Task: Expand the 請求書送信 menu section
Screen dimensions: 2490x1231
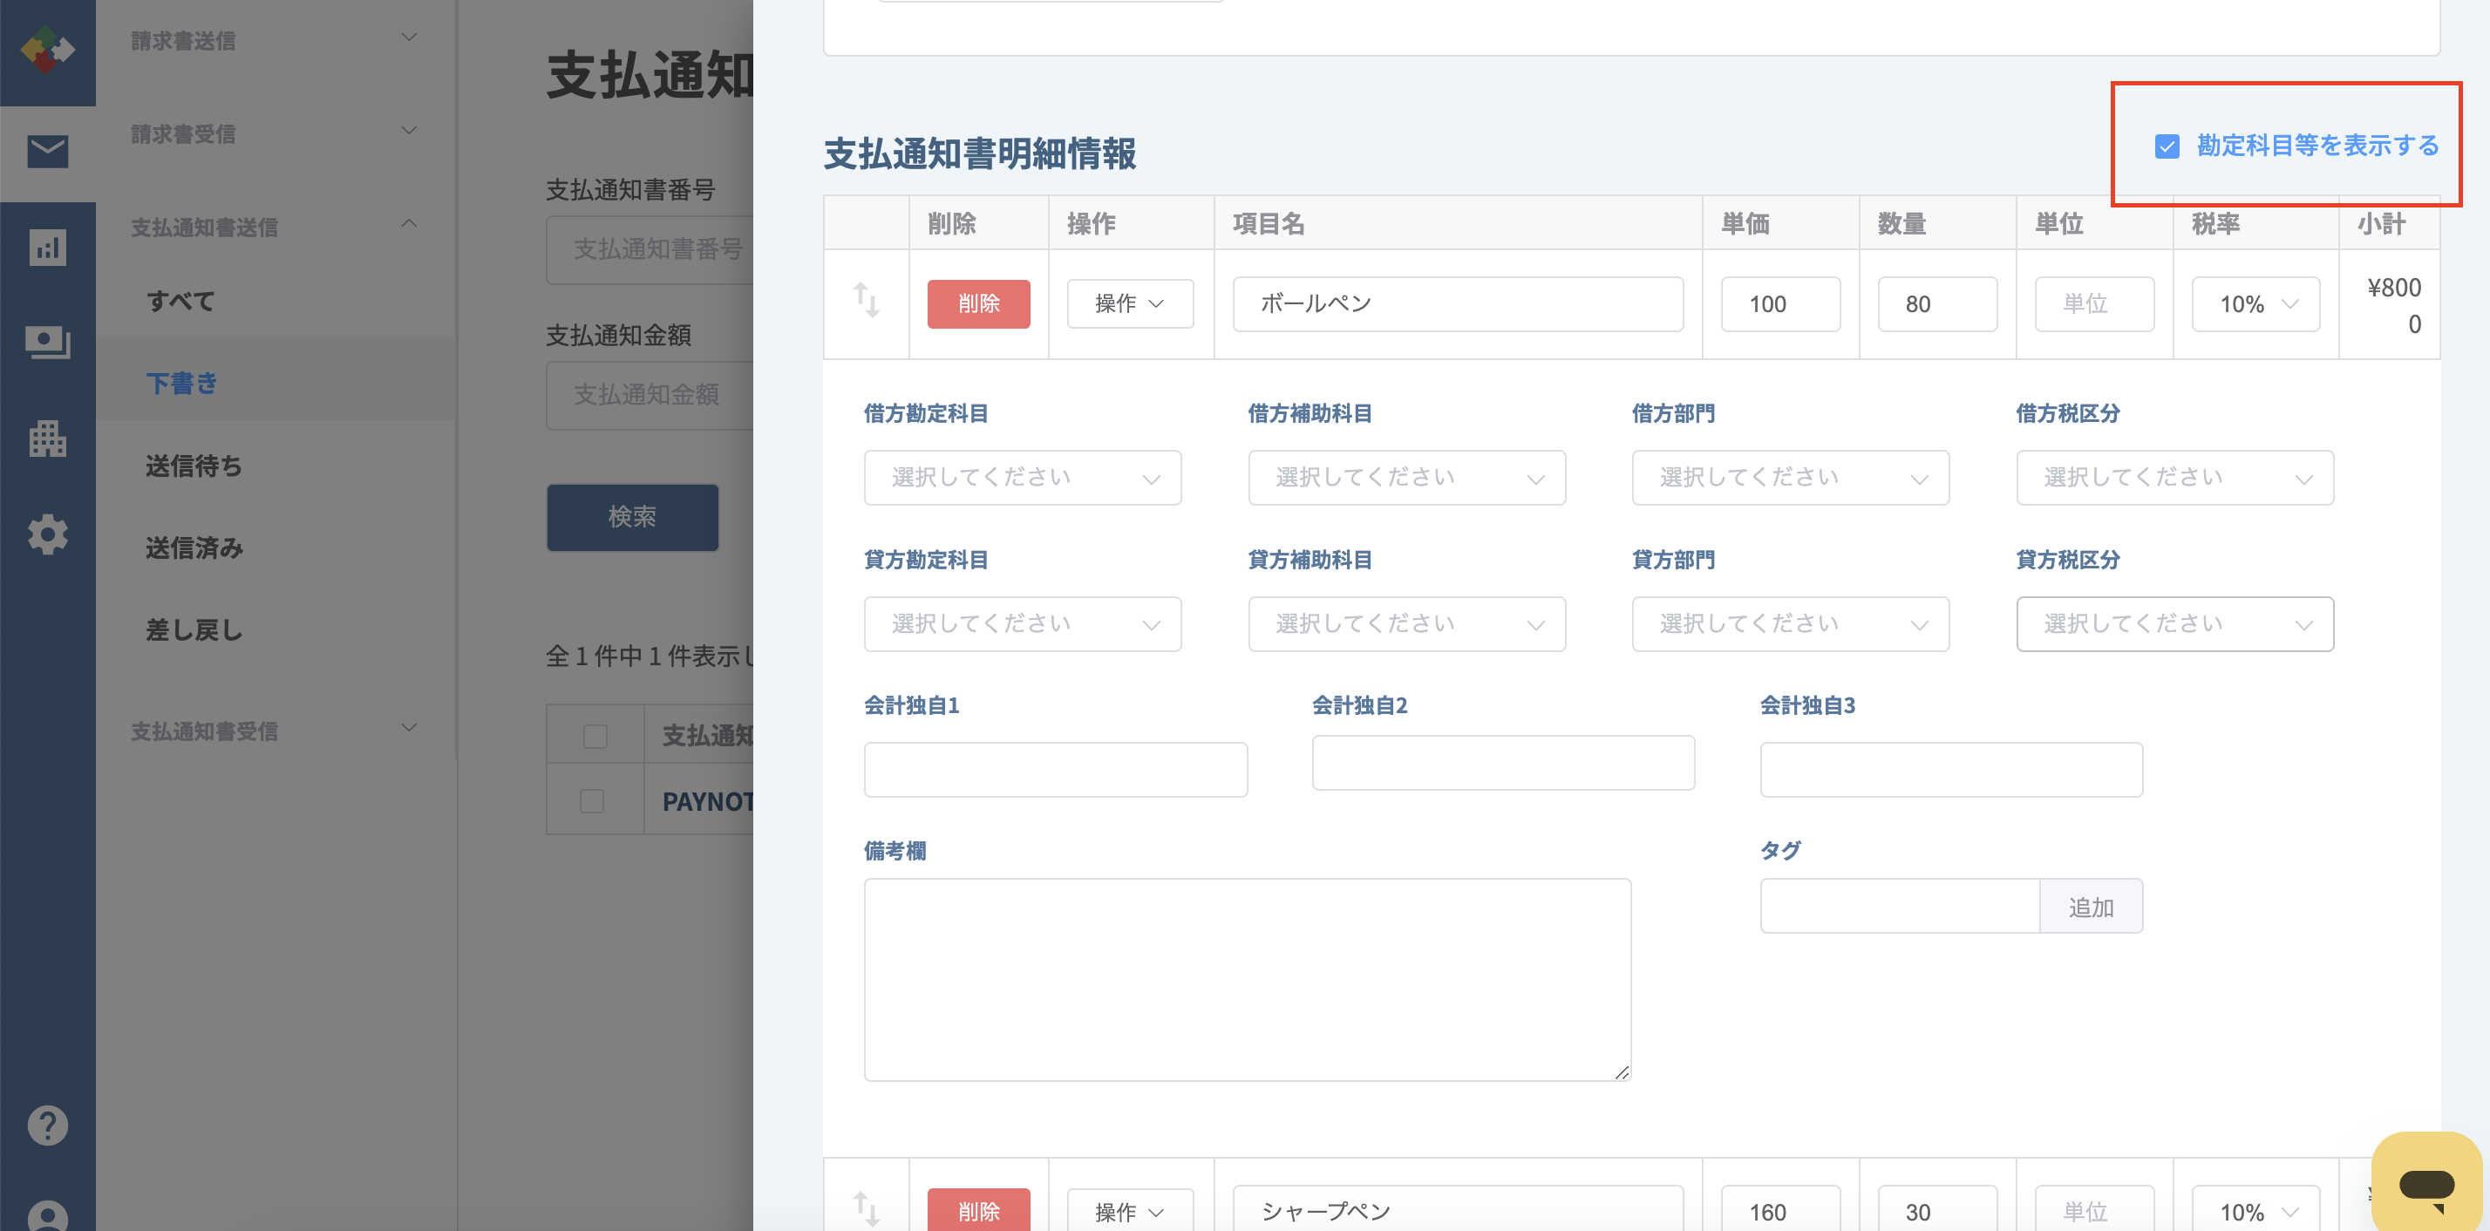Action: click(275, 39)
